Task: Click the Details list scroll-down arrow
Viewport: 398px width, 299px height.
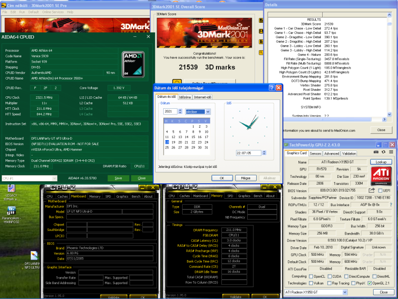Action: 390,114
